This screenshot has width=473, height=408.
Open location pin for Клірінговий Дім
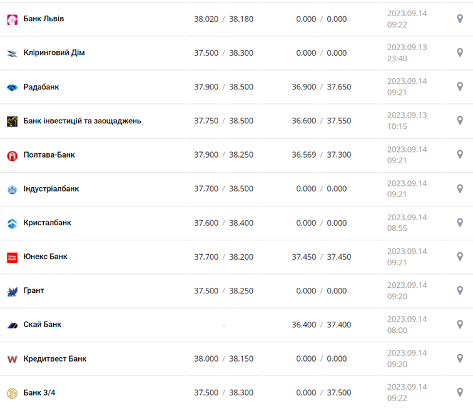[460, 53]
